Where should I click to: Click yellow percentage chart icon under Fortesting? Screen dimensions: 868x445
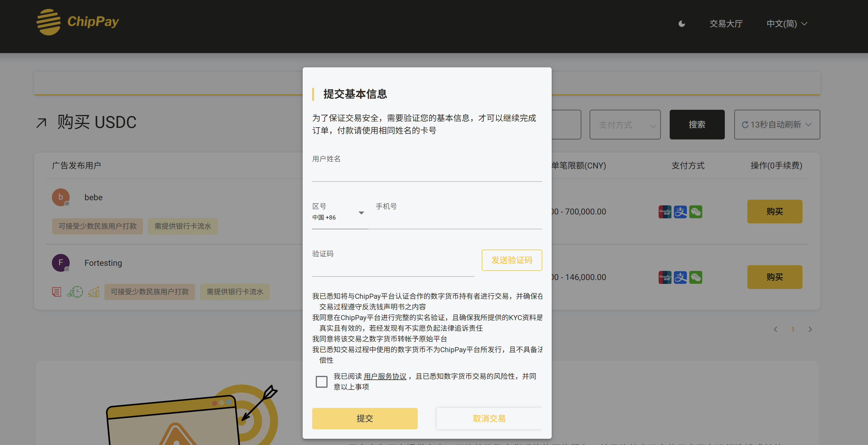pos(94,292)
